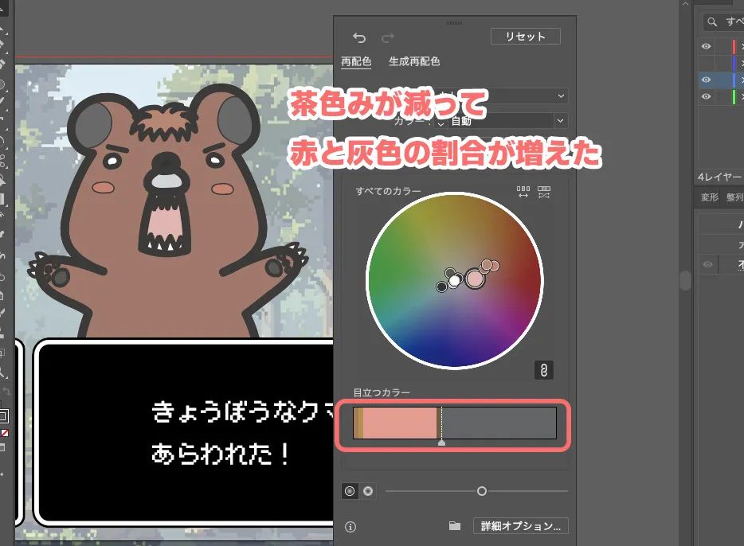Click the undo arrow in Recolor panel

pyautogui.click(x=359, y=37)
